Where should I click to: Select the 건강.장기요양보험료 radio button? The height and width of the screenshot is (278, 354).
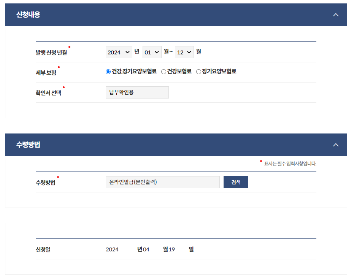click(108, 71)
